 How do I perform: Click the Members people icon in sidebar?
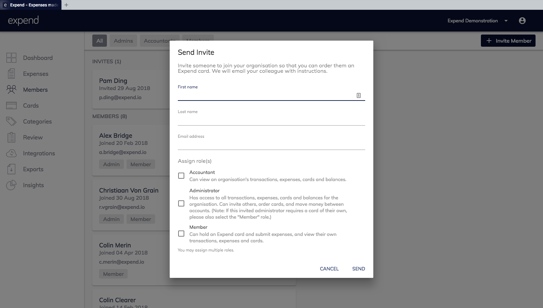11,90
